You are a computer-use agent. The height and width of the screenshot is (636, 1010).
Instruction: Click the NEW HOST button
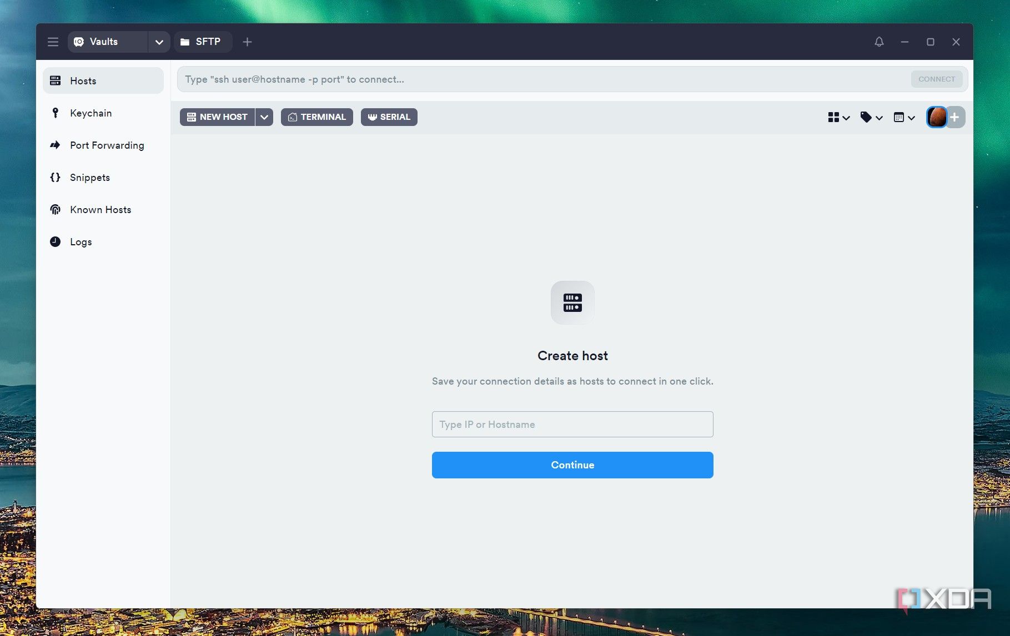[217, 117]
